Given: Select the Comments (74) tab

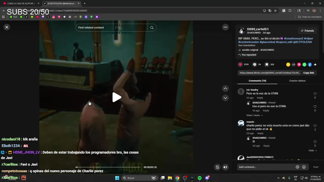Looking at the screenshot, I should (257, 81).
